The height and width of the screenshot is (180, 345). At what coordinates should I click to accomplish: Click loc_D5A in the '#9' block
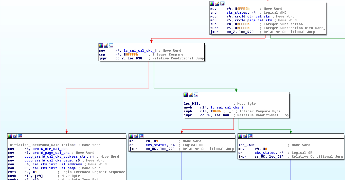167,149
